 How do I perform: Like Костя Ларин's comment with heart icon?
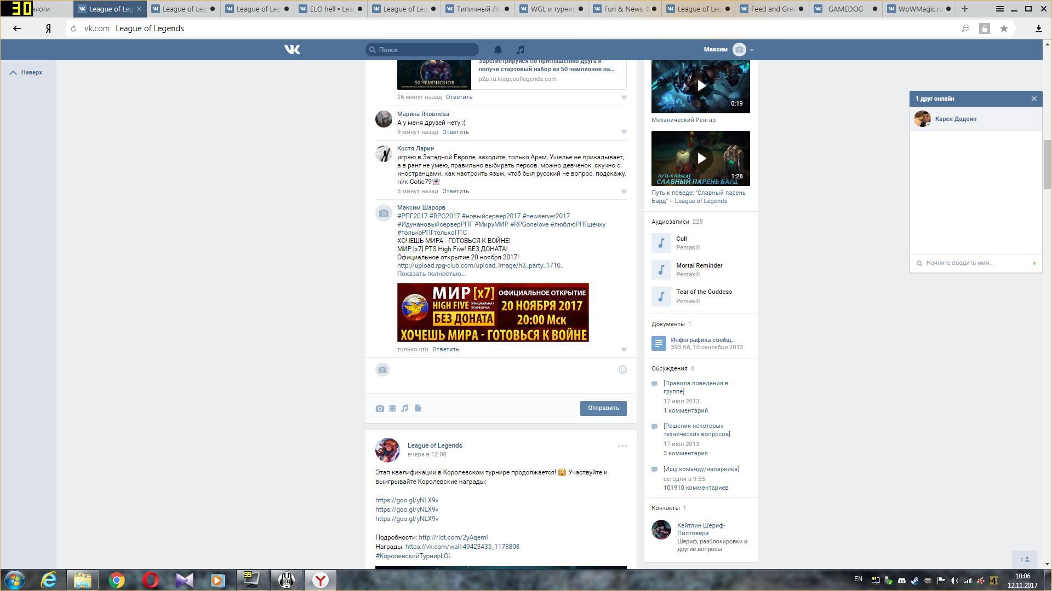(x=624, y=192)
